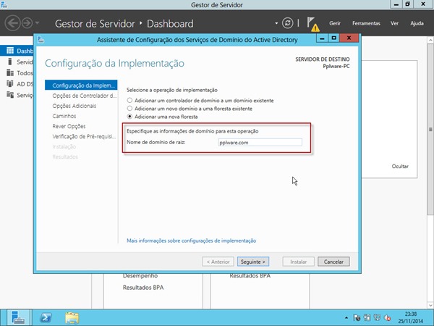Click the Action Center flag tray icon
The image size is (434, 326).
click(x=357, y=318)
